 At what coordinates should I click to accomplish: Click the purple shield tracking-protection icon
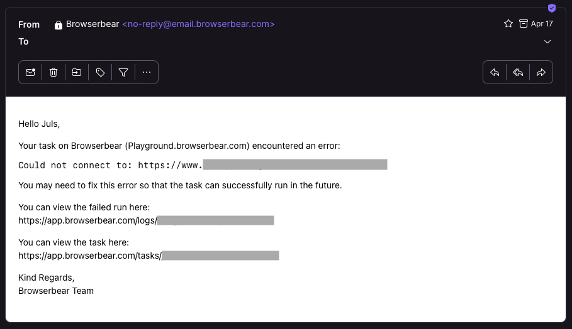552,8
